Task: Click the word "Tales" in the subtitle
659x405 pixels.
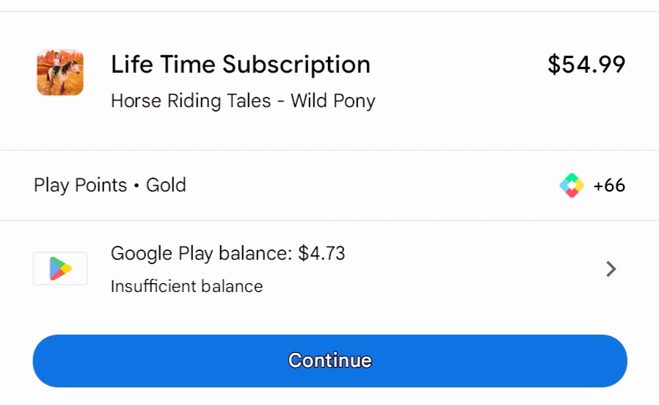Action: [248, 101]
